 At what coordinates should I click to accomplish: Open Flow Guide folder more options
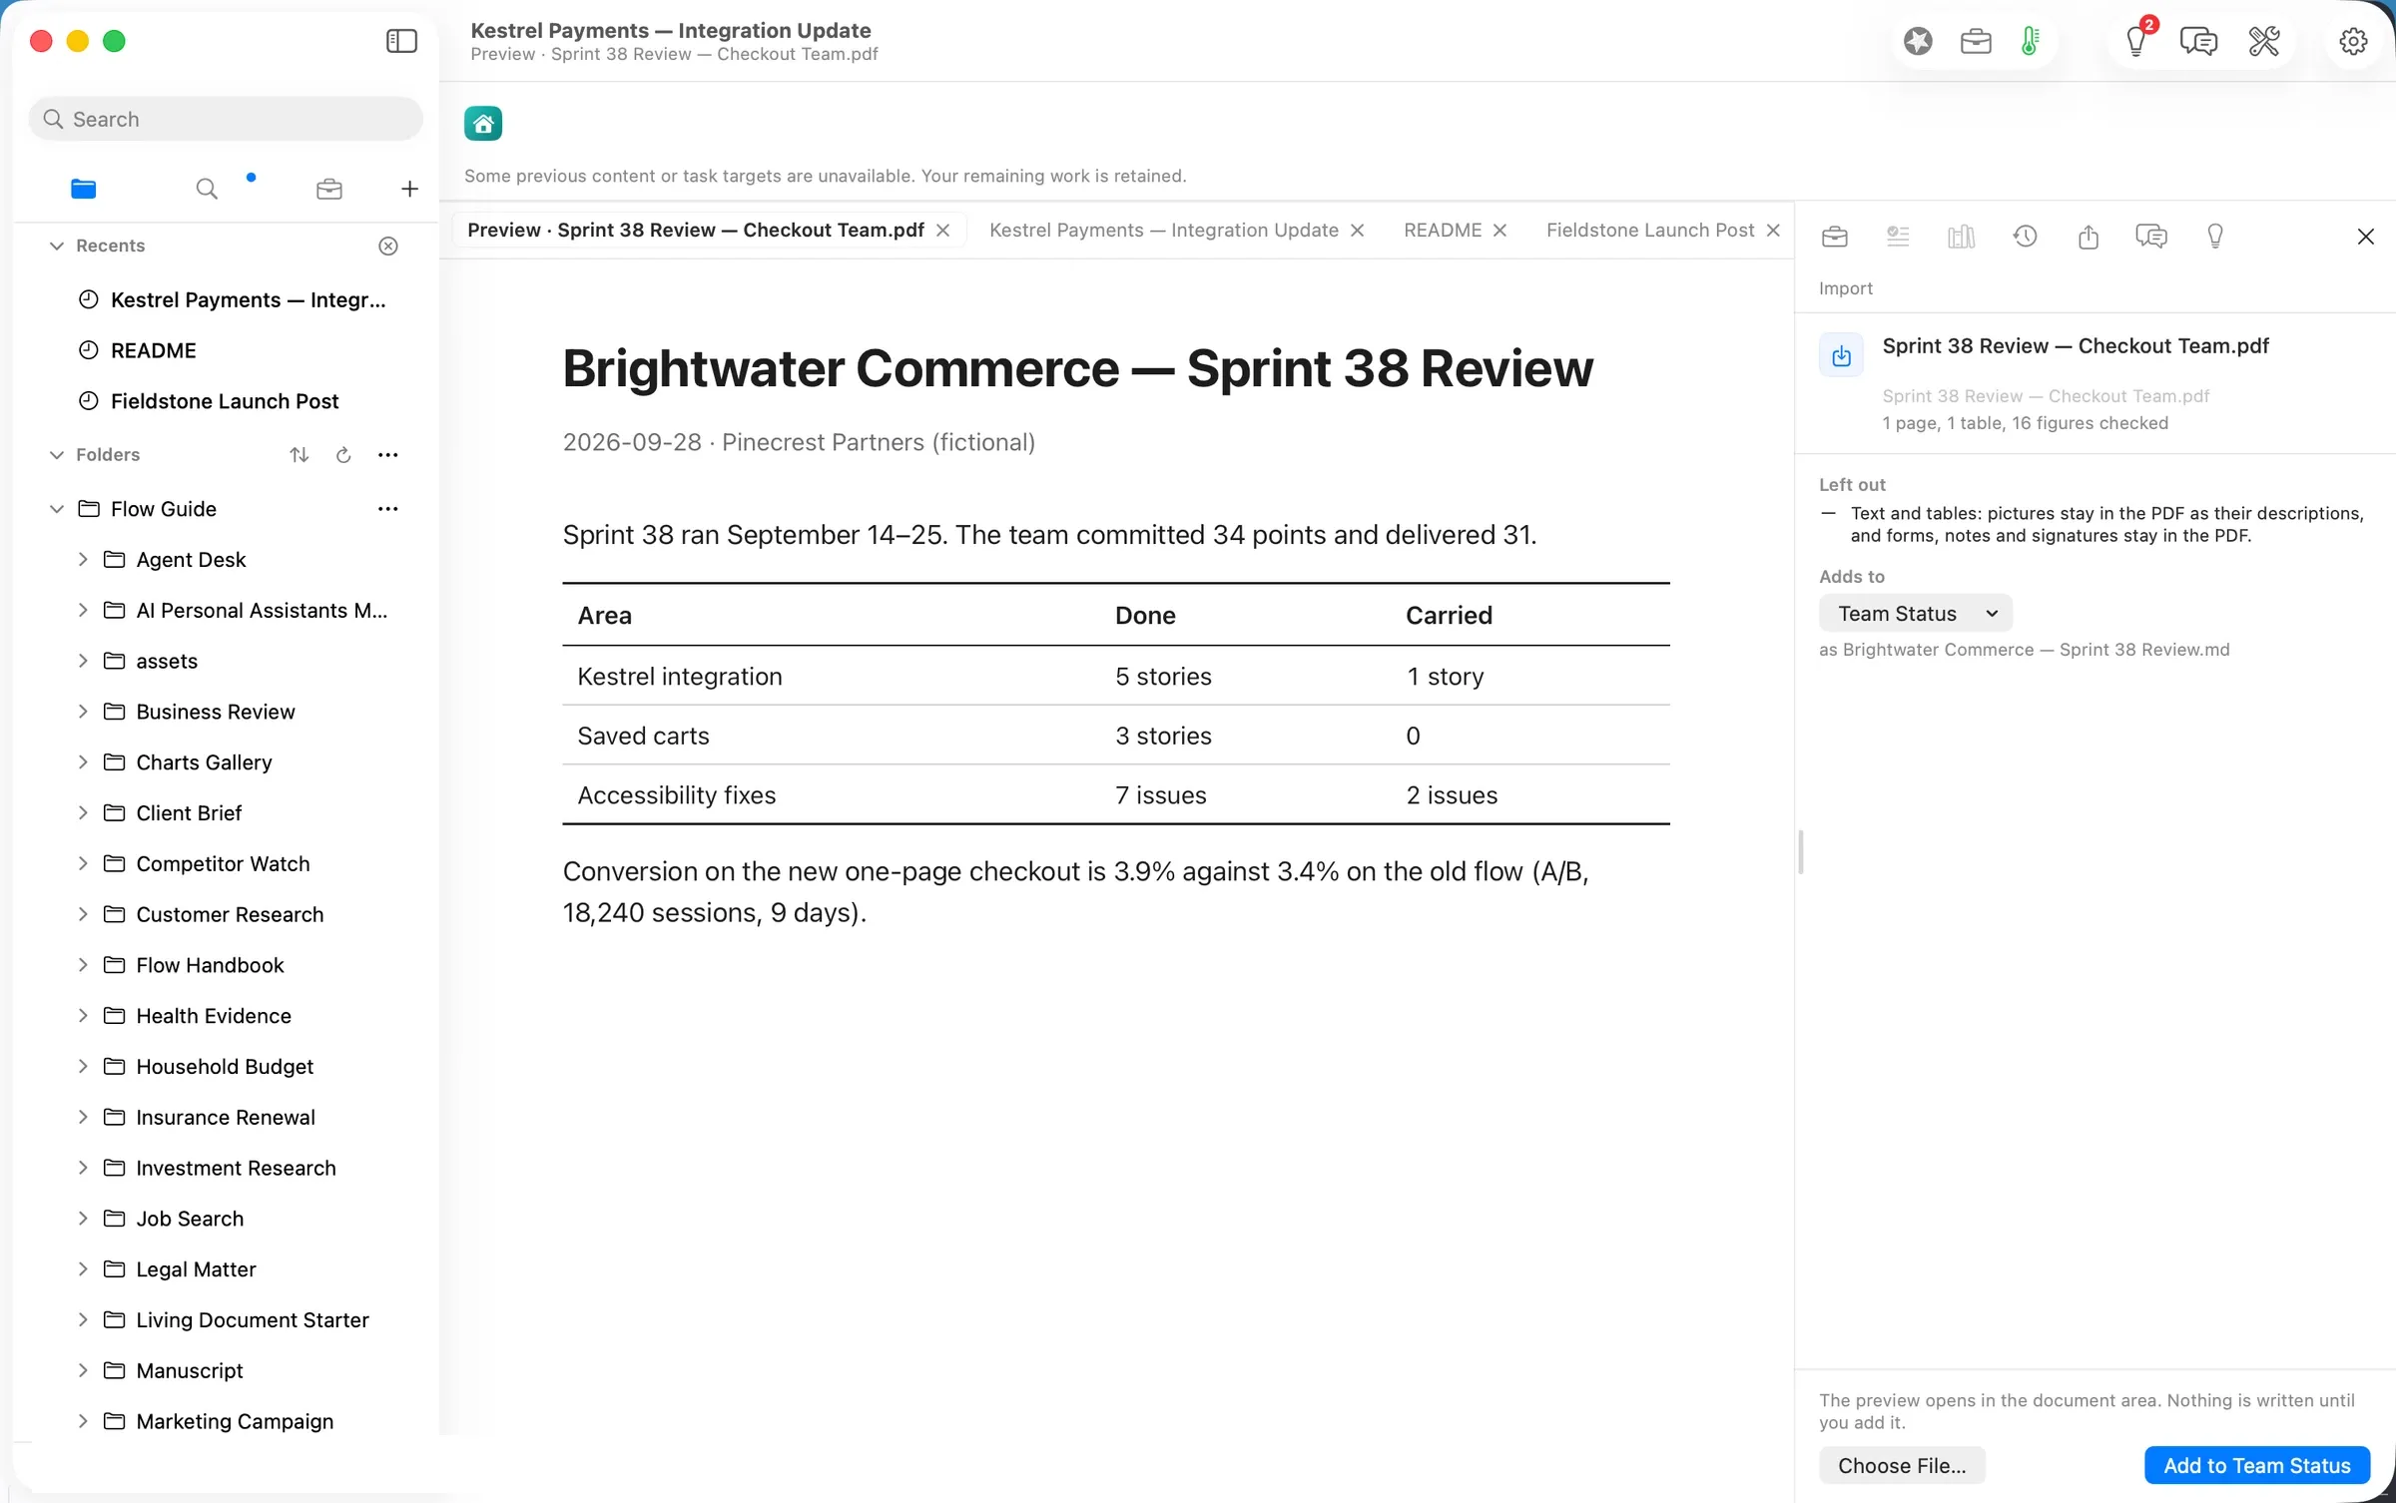click(x=388, y=509)
